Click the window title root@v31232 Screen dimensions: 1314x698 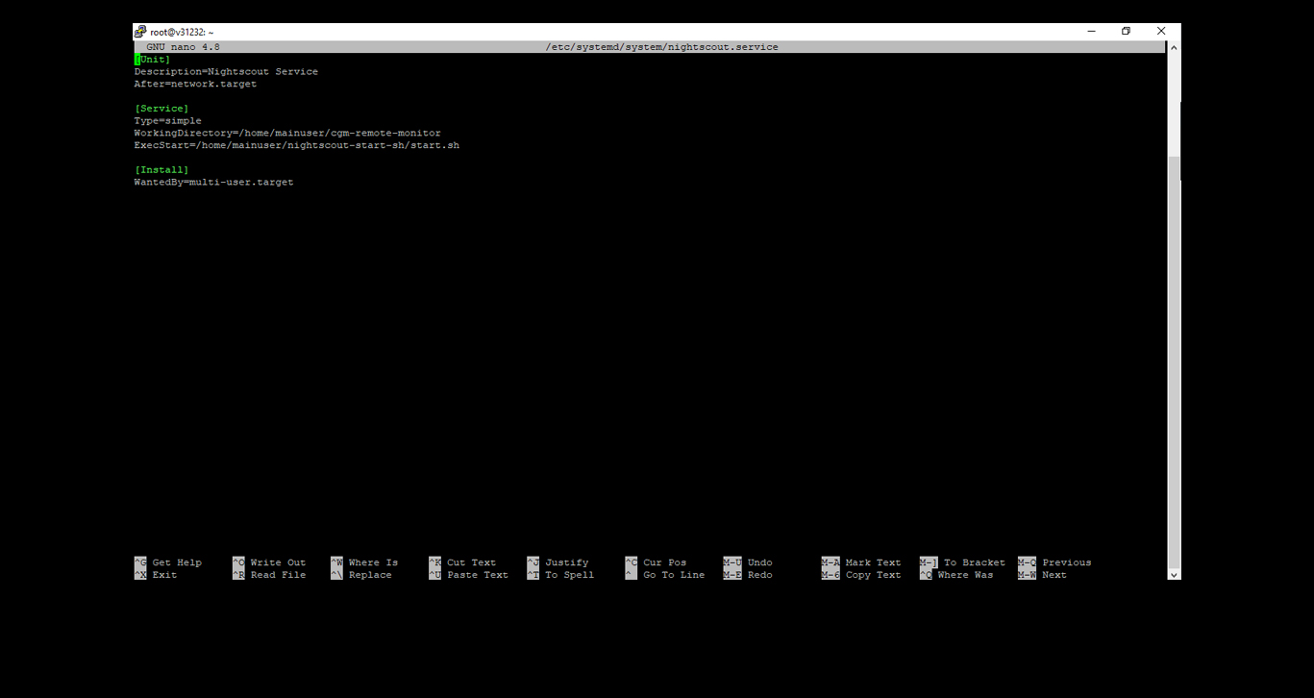point(182,33)
